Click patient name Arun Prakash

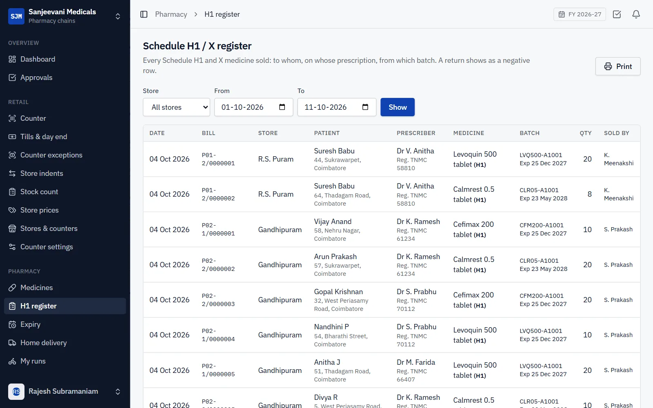[x=335, y=257]
